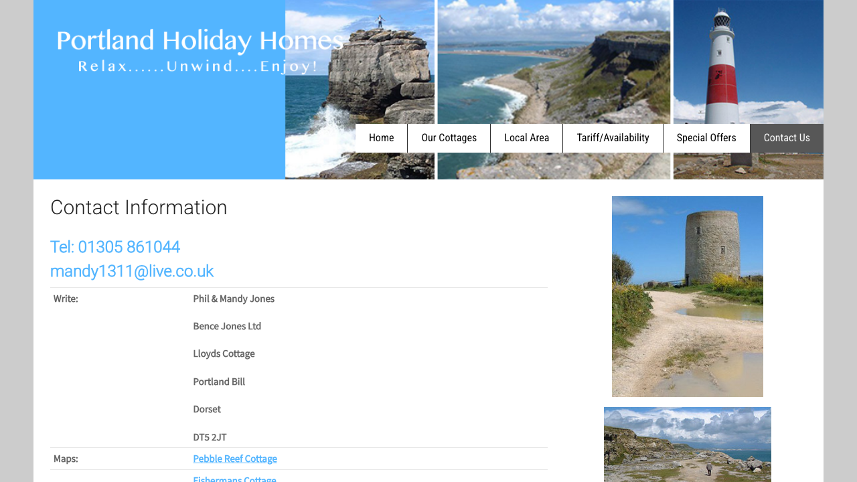Click the Portland Holiday Homes logo
Image resolution: width=857 pixels, height=482 pixels.
pos(200,42)
